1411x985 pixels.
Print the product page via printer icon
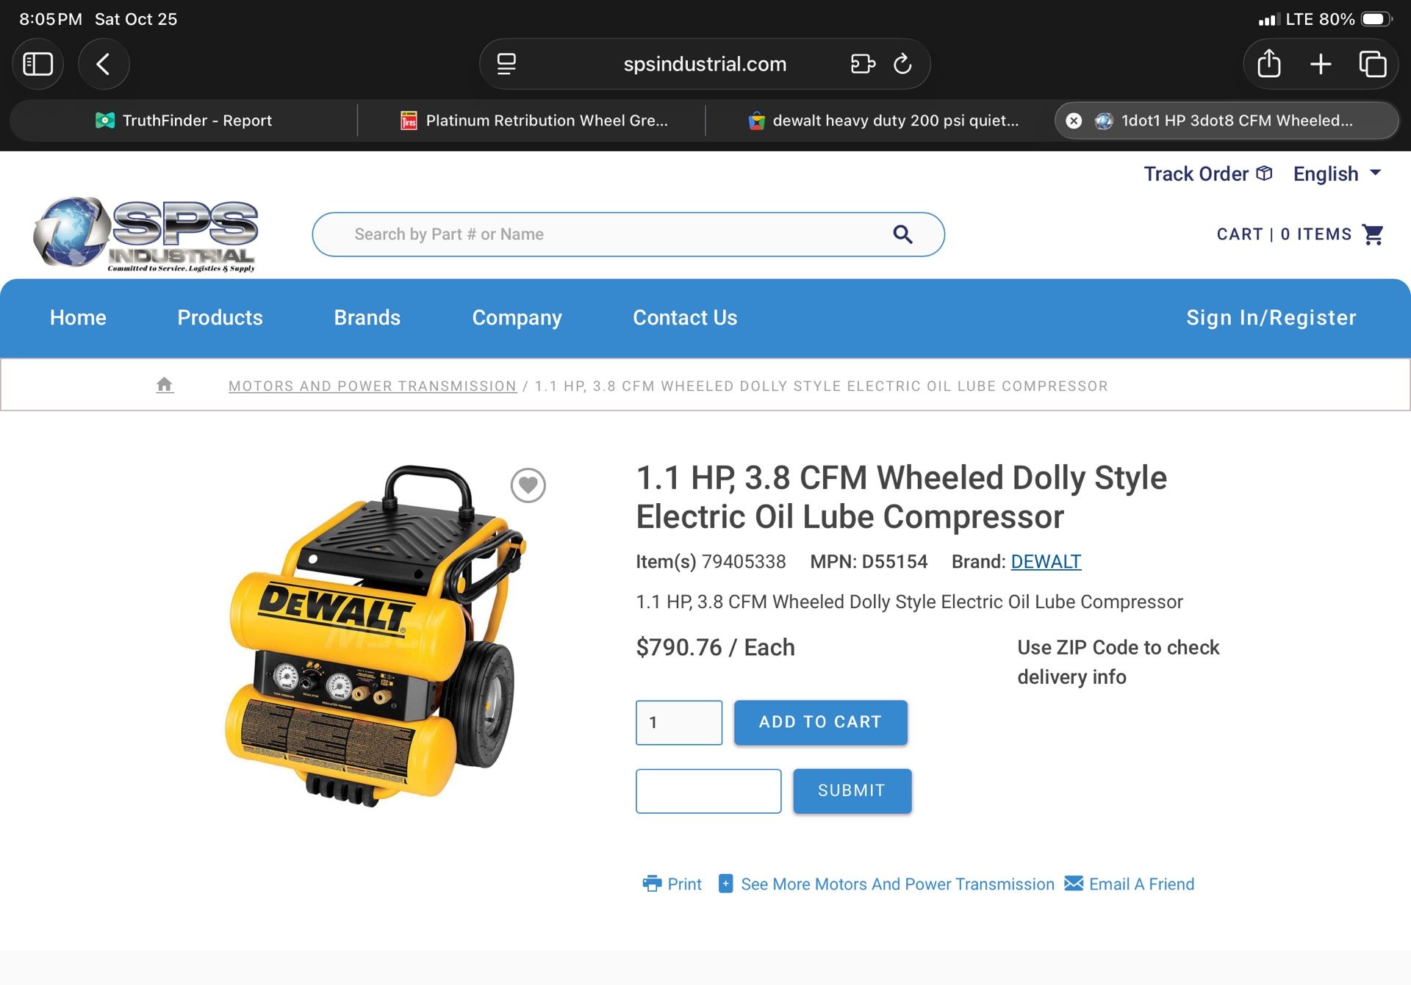(x=653, y=884)
